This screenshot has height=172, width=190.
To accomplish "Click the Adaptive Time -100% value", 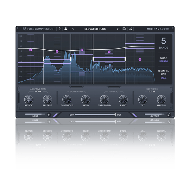I will pyautogui.click(x=38, y=92).
